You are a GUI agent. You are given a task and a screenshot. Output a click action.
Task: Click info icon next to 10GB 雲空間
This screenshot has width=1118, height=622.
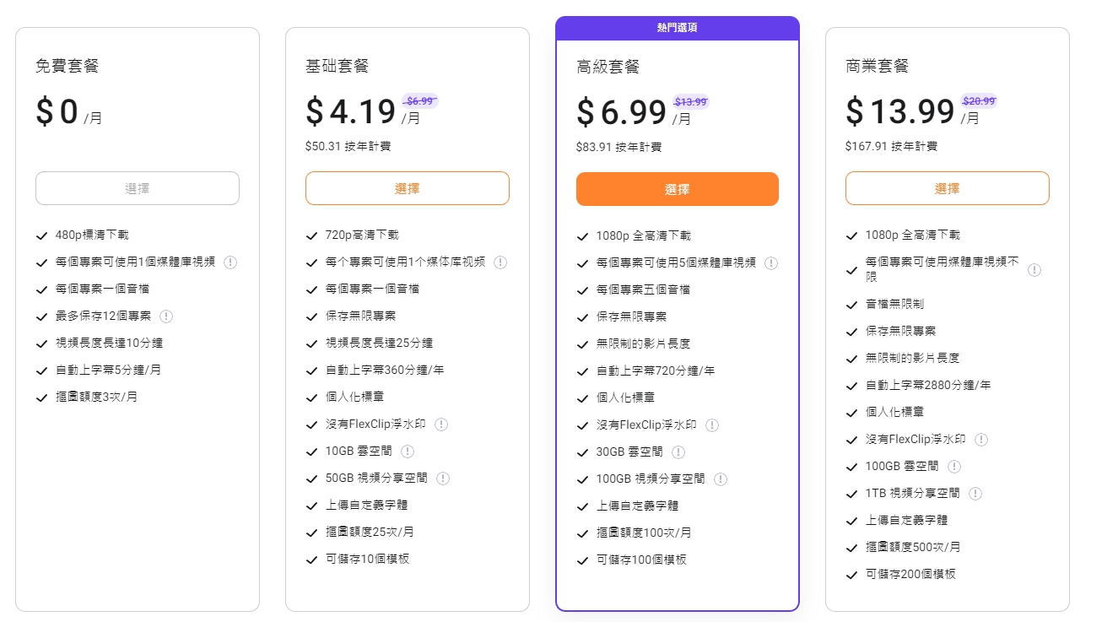[408, 452]
